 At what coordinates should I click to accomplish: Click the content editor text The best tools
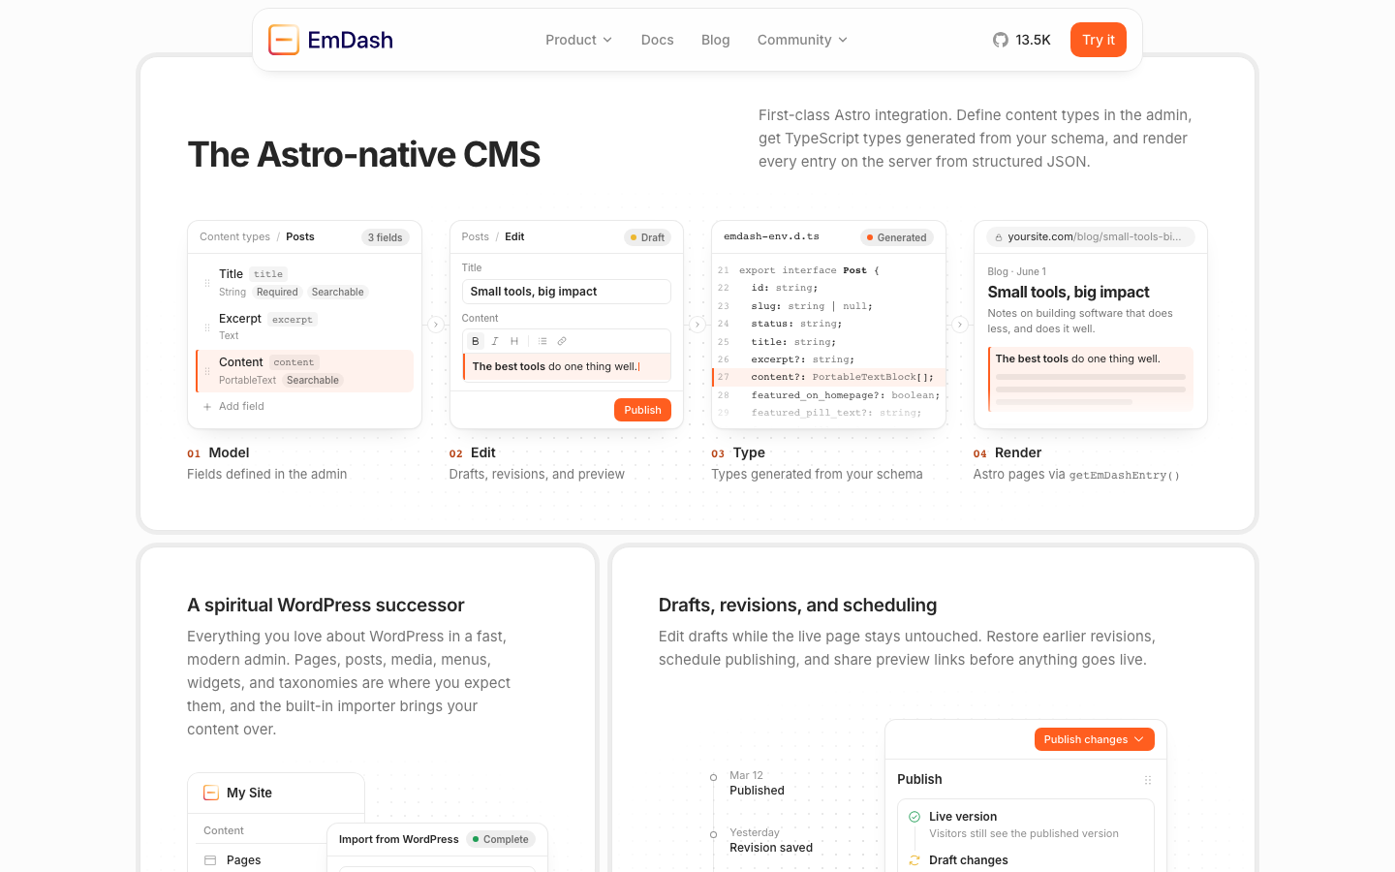(509, 367)
